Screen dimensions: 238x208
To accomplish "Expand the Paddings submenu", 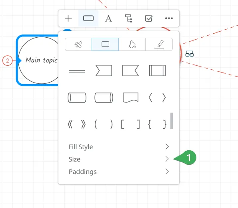I will (x=119, y=172).
